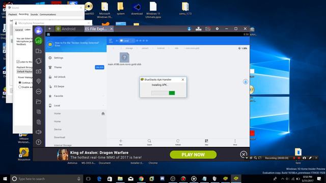Click the Search magnifier in ES toolbar
Viewport: 326px width, 183px height.
149,142
